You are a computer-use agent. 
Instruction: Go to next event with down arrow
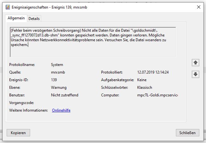tap(196, 74)
